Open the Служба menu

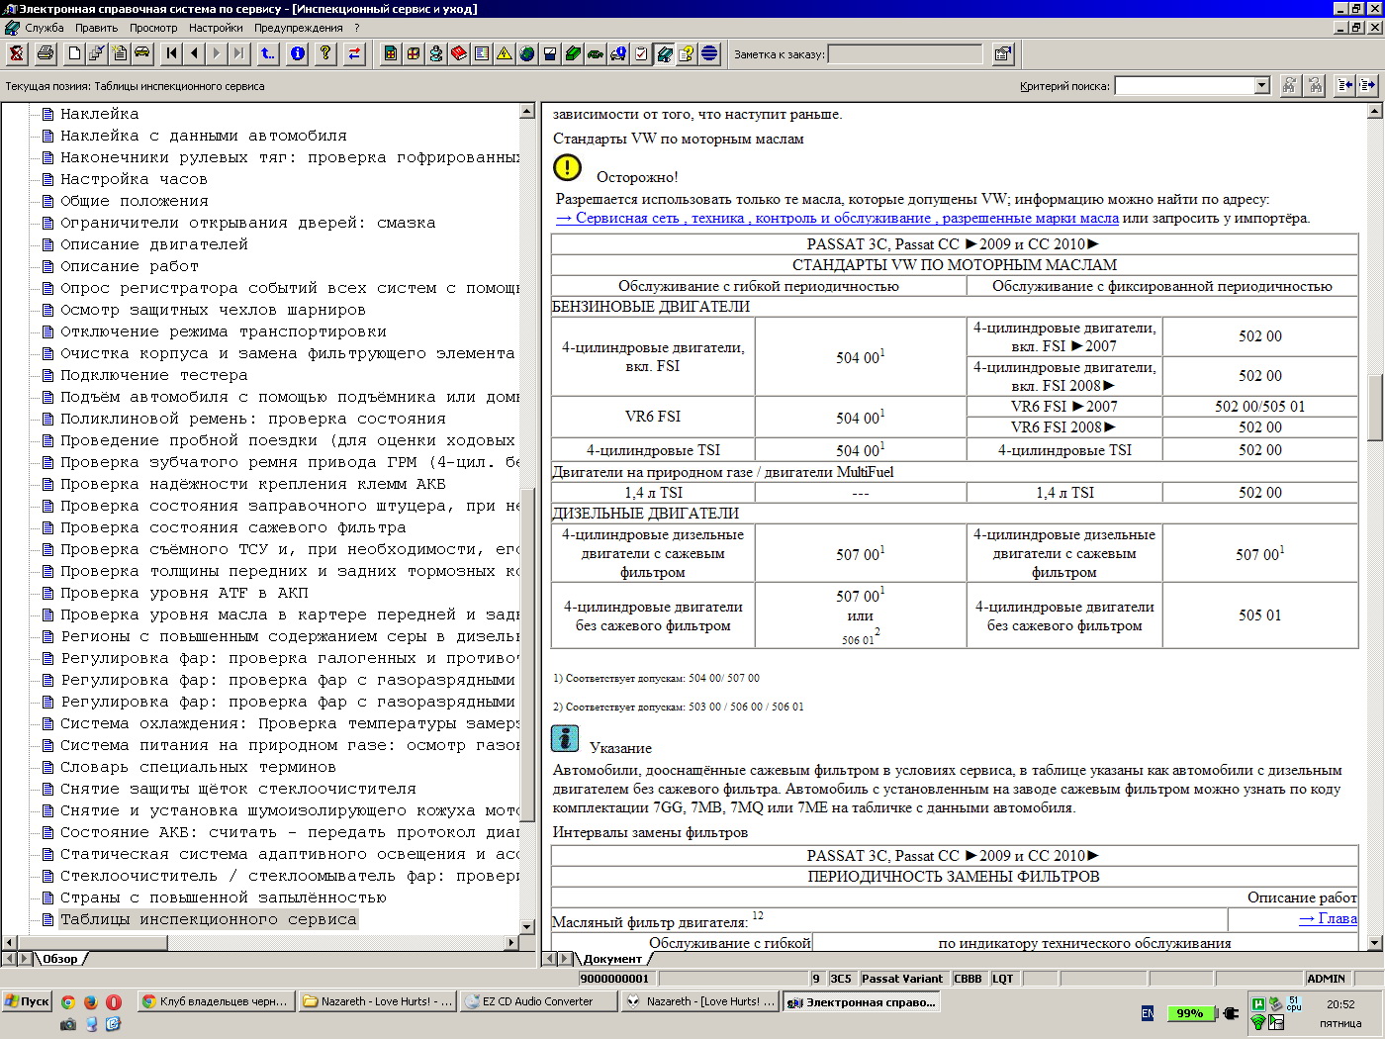[45, 28]
